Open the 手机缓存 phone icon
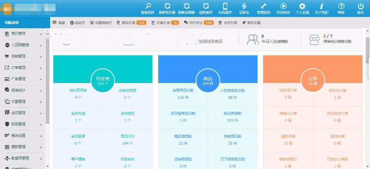Viewport: 370px width, 169px height. [225, 6]
